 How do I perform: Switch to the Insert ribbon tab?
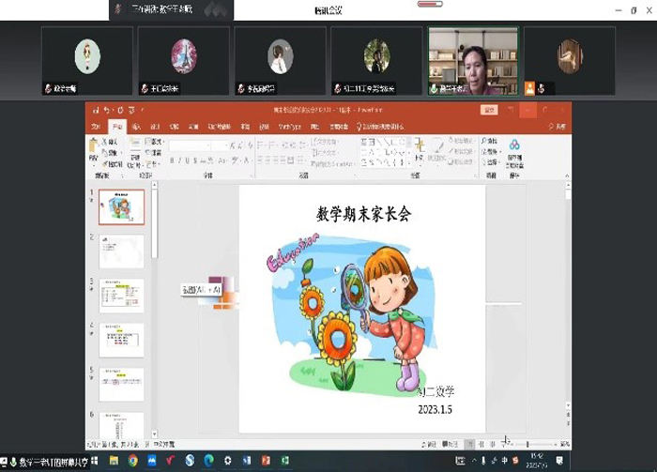coord(136,127)
